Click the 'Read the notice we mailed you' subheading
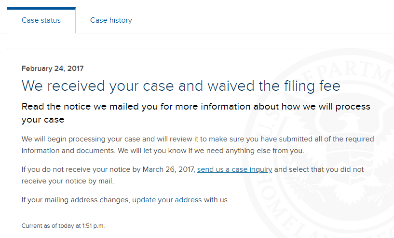Viewport: 394px width, 238px height. tap(196, 113)
